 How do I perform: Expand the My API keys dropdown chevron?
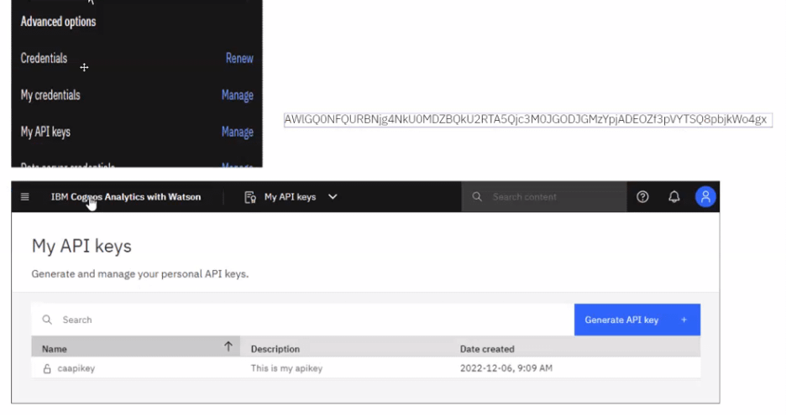coord(333,197)
